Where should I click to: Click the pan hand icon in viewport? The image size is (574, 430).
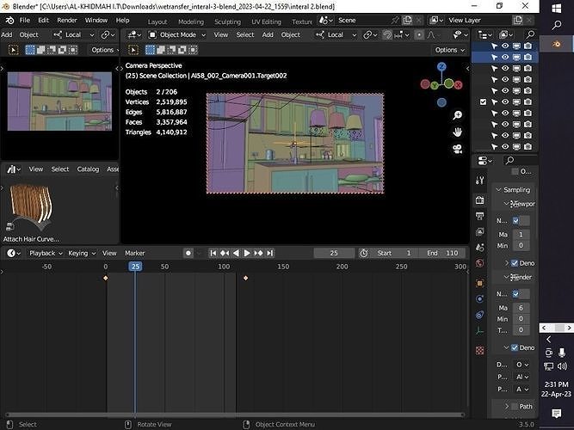click(x=458, y=132)
